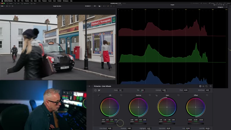Open the Apple menu

coord(2,1)
